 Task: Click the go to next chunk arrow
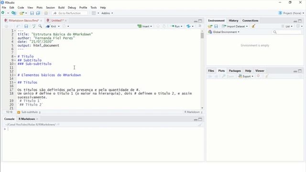(164, 26)
